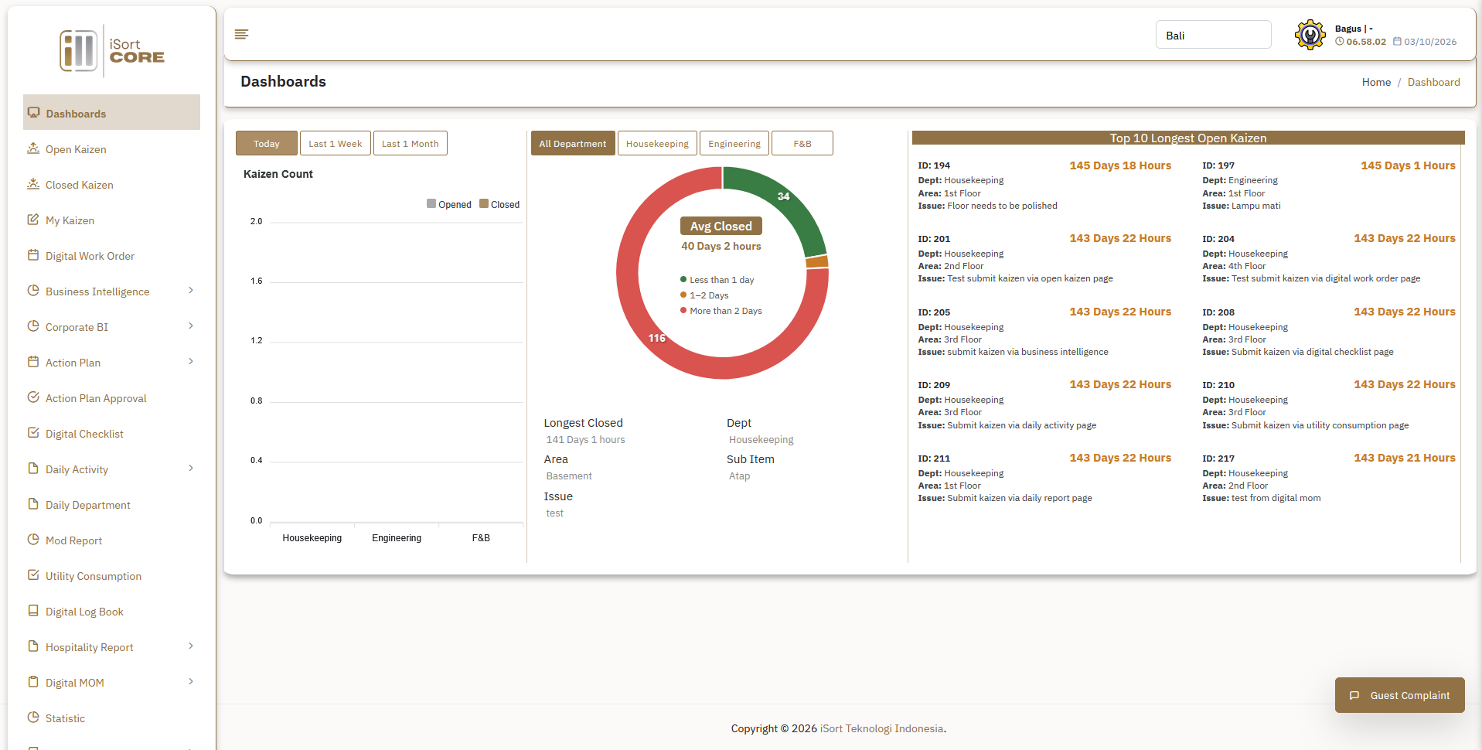Expand the Digital MOM submenu chevron
Viewport: 1482px width, 750px height.
click(x=191, y=682)
